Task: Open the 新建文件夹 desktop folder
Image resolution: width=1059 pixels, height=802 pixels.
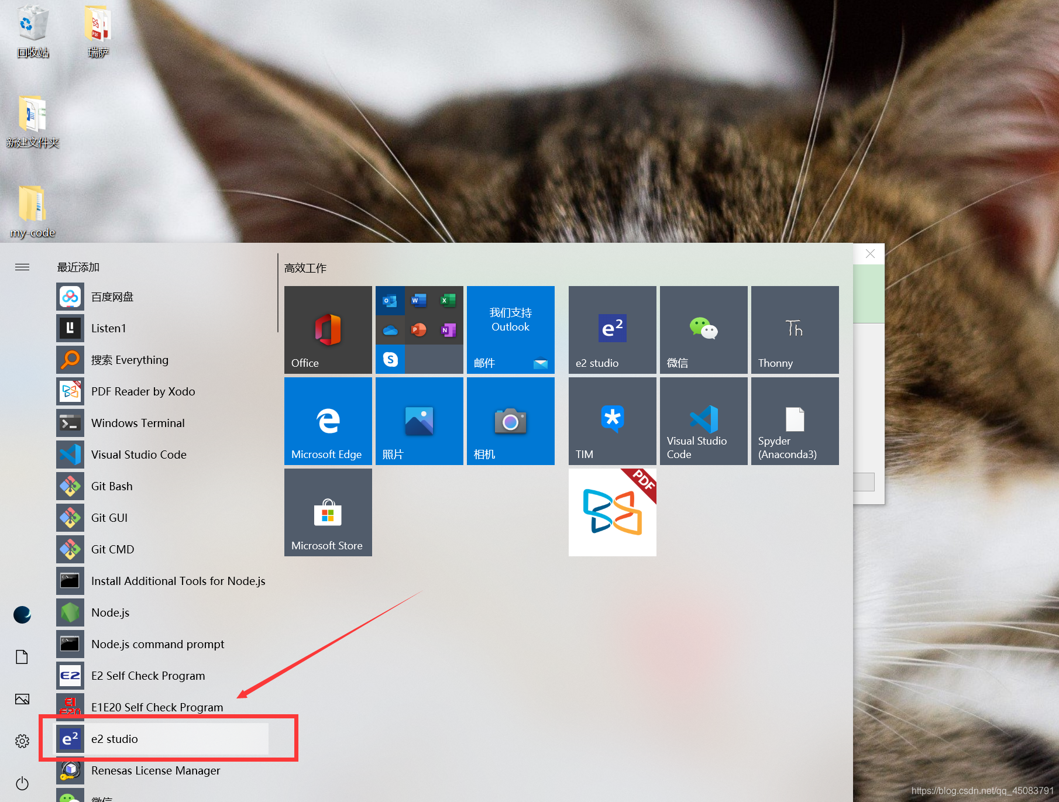Action: (x=33, y=122)
